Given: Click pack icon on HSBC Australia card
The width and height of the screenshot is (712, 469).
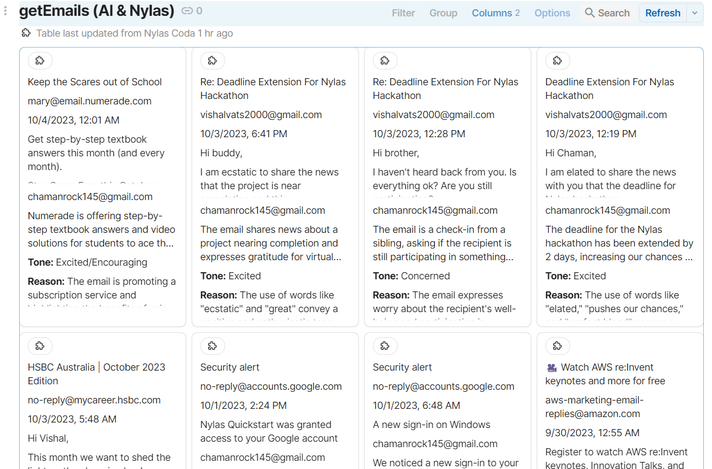Looking at the screenshot, I should point(40,346).
